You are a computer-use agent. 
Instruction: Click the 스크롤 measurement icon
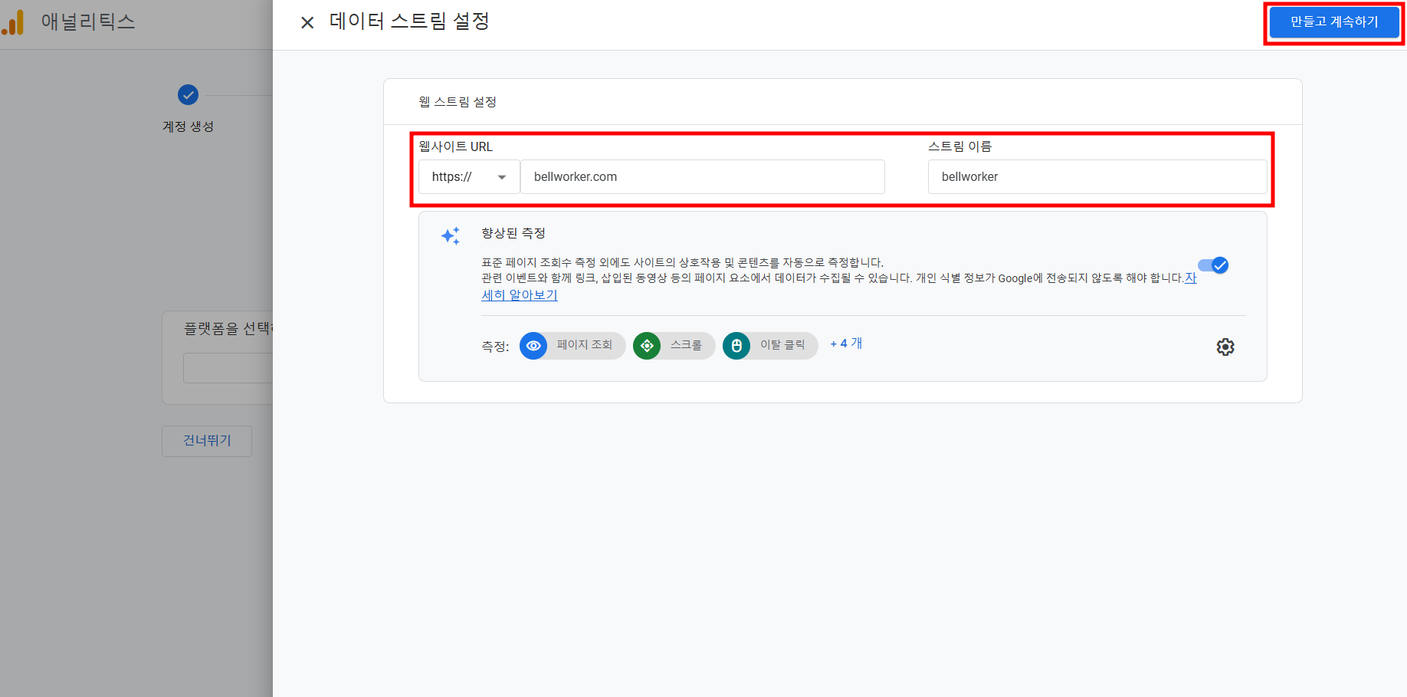[x=647, y=346]
